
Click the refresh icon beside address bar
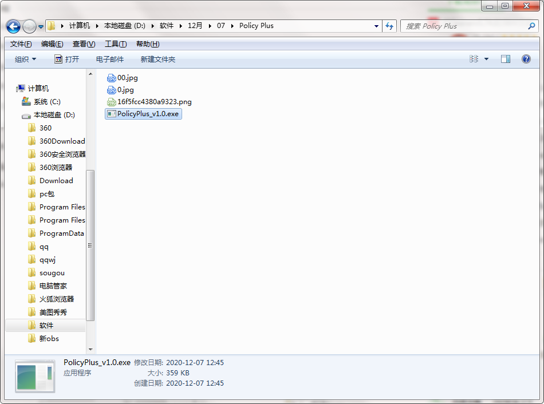tap(389, 26)
